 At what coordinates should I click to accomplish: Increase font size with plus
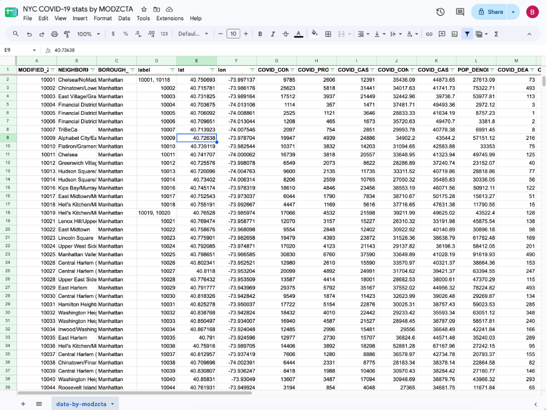point(246,34)
